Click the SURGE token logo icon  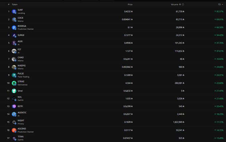14,35
